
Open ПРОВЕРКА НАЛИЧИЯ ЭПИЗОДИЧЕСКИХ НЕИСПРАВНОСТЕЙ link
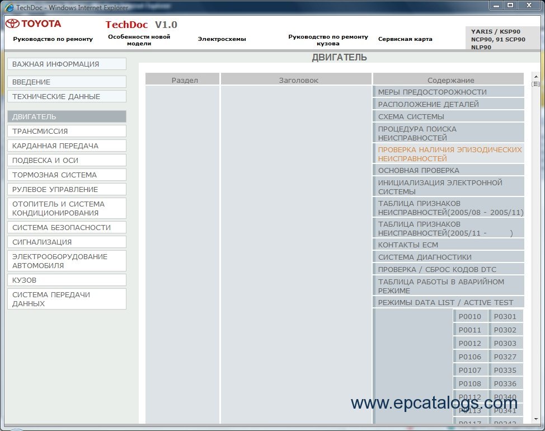(x=448, y=154)
